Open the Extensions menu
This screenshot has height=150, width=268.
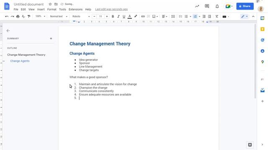(75, 9)
